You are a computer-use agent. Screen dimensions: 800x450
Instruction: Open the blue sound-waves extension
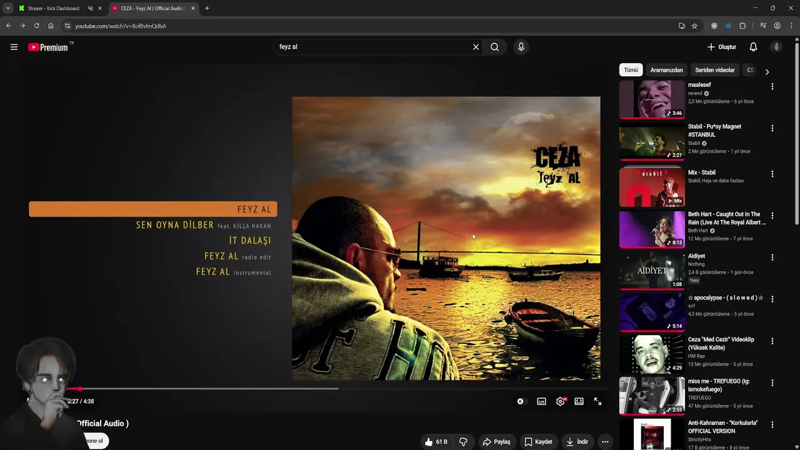coord(728,26)
